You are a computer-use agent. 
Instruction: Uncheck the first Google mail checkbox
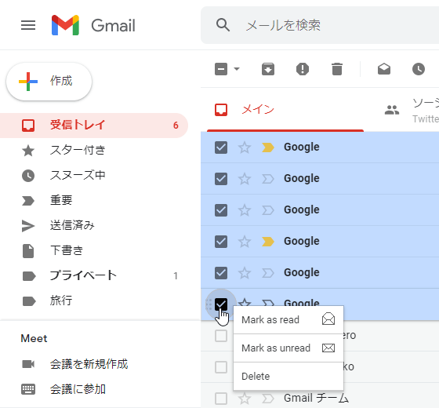[x=221, y=148]
